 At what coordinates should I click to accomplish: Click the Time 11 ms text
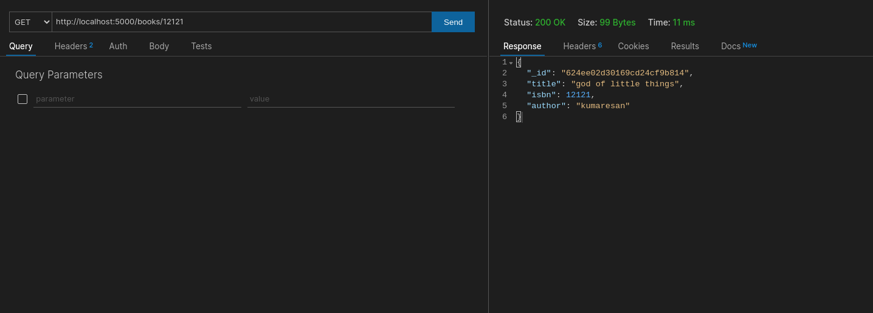(671, 22)
